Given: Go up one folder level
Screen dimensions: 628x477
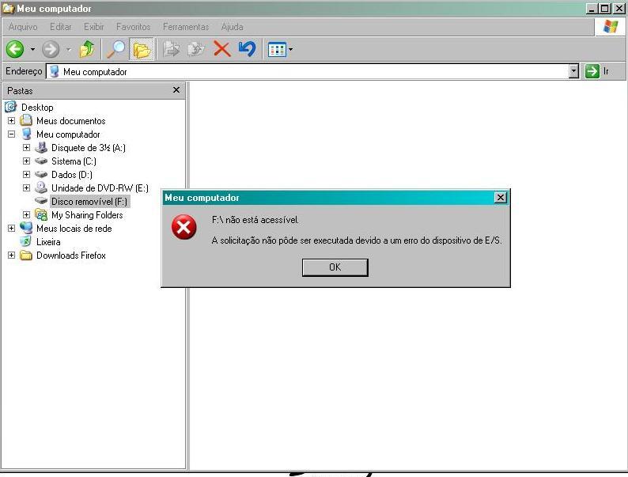Looking at the screenshot, I should (x=87, y=49).
